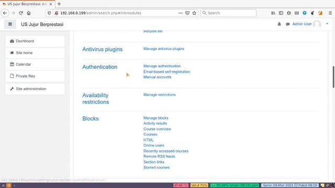The width and height of the screenshot is (335, 188).
Task: Open Availability restrictions category heading
Action: [96, 99]
